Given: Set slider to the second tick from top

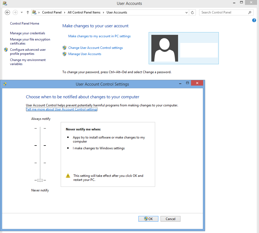Looking at the screenshot, I should [x=40, y=146].
